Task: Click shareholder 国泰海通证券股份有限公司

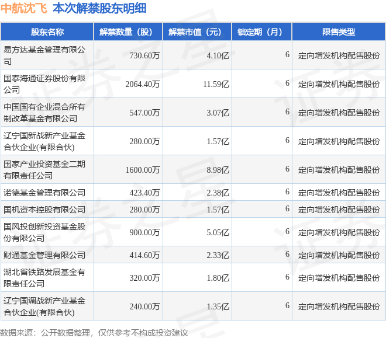Action: (x=44, y=84)
